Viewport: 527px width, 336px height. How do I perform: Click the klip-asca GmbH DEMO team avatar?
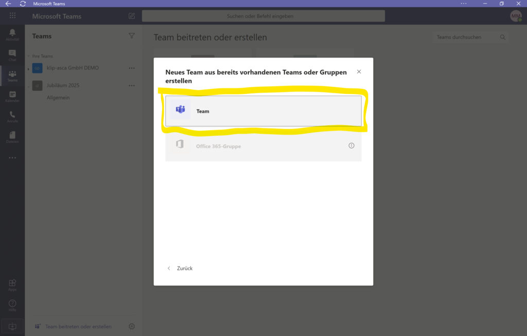coord(37,68)
